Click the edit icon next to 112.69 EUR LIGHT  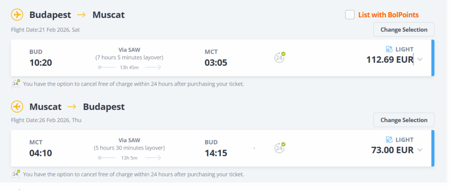click(x=389, y=49)
